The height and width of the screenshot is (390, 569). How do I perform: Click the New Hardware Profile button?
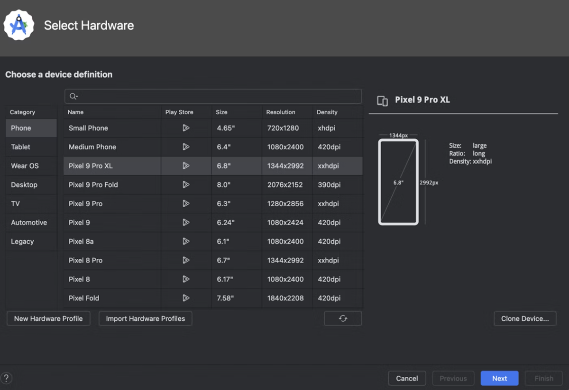48,318
